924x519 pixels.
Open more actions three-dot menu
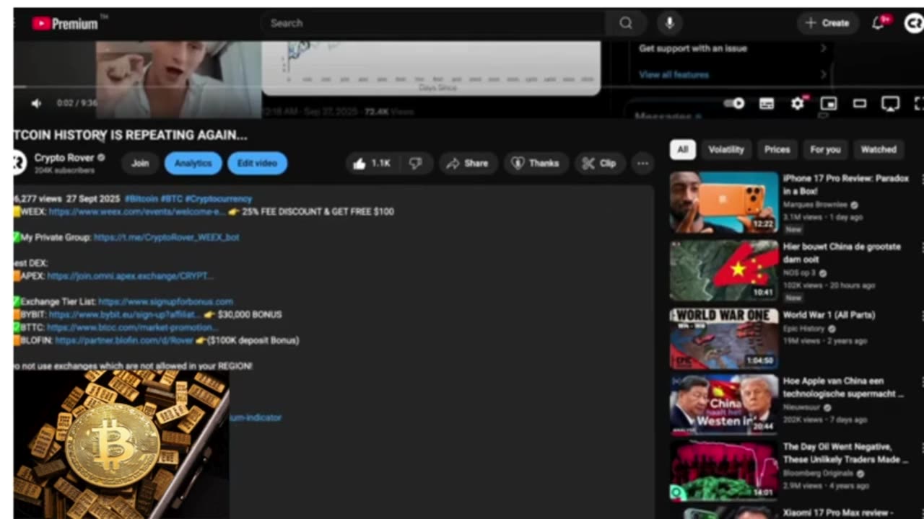pos(642,164)
